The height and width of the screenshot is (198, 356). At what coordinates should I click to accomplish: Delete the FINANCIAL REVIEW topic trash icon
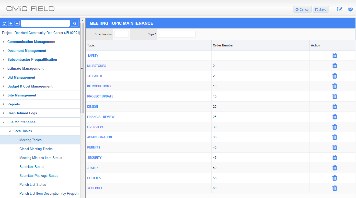(x=335, y=117)
